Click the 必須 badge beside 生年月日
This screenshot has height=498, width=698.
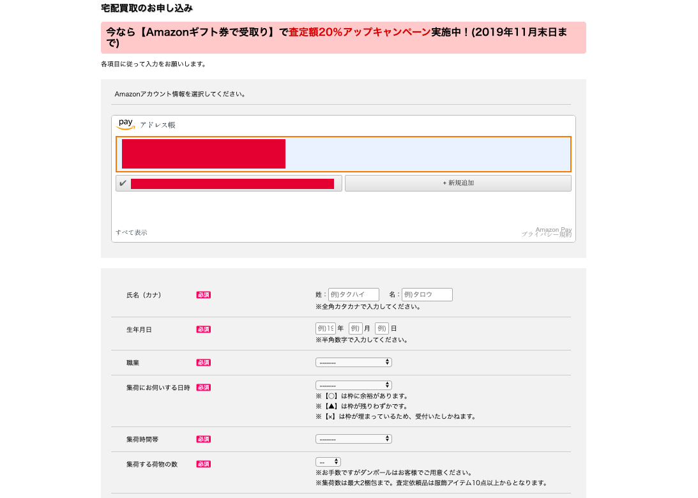tap(204, 330)
